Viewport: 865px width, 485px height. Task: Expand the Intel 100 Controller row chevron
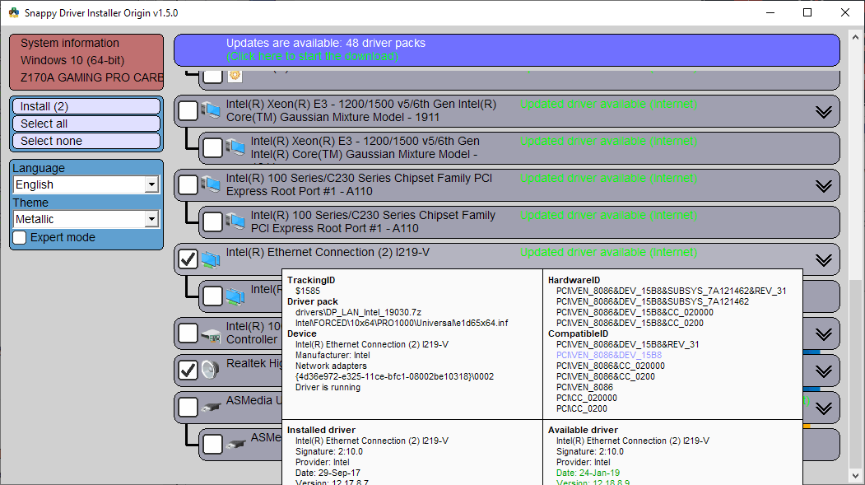tap(824, 335)
